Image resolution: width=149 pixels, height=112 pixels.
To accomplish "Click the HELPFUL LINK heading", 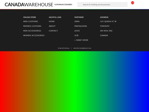I will tap(55, 17).
